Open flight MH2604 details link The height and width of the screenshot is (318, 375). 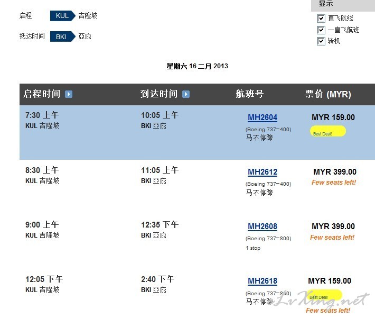[x=262, y=117]
